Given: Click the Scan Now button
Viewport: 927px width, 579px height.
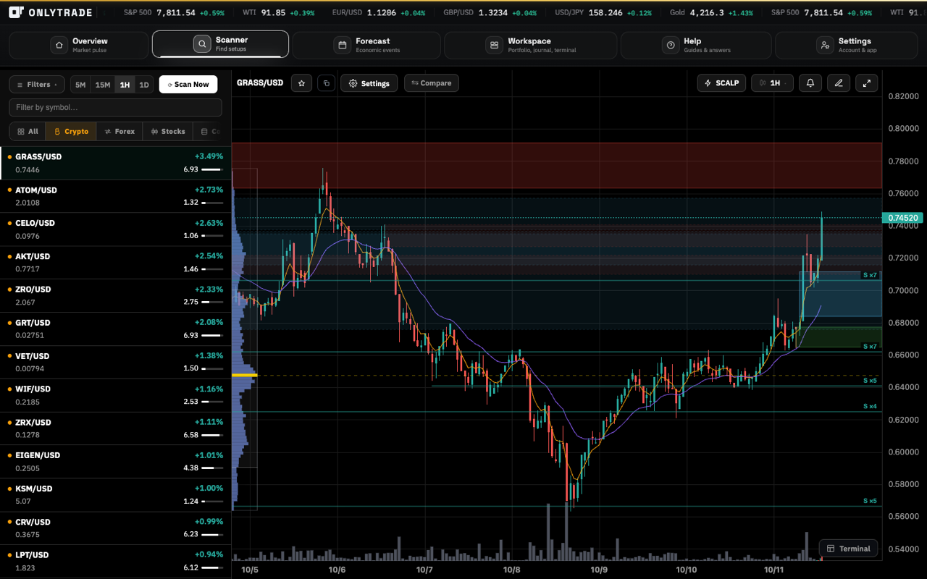Looking at the screenshot, I should [188, 85].
